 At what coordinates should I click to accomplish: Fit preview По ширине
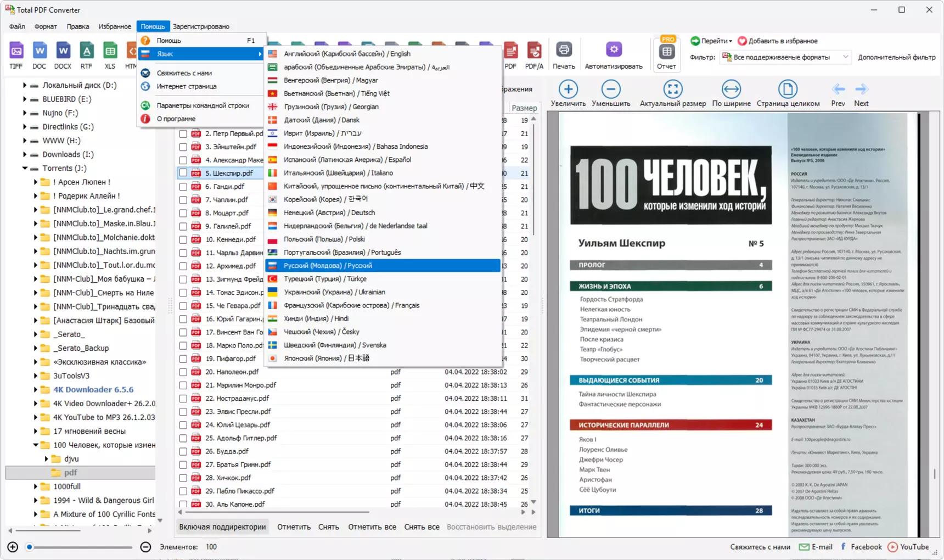731,93
